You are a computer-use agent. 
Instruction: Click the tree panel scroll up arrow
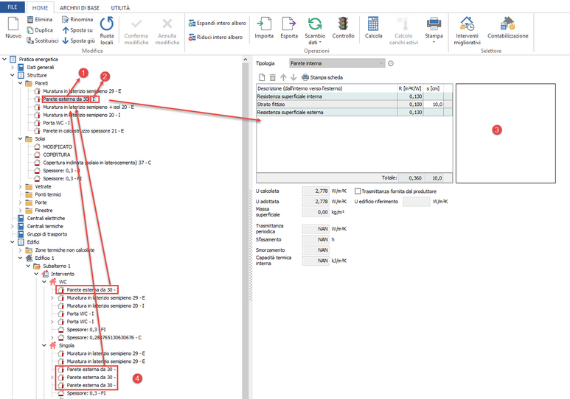(x=246, y=59)
